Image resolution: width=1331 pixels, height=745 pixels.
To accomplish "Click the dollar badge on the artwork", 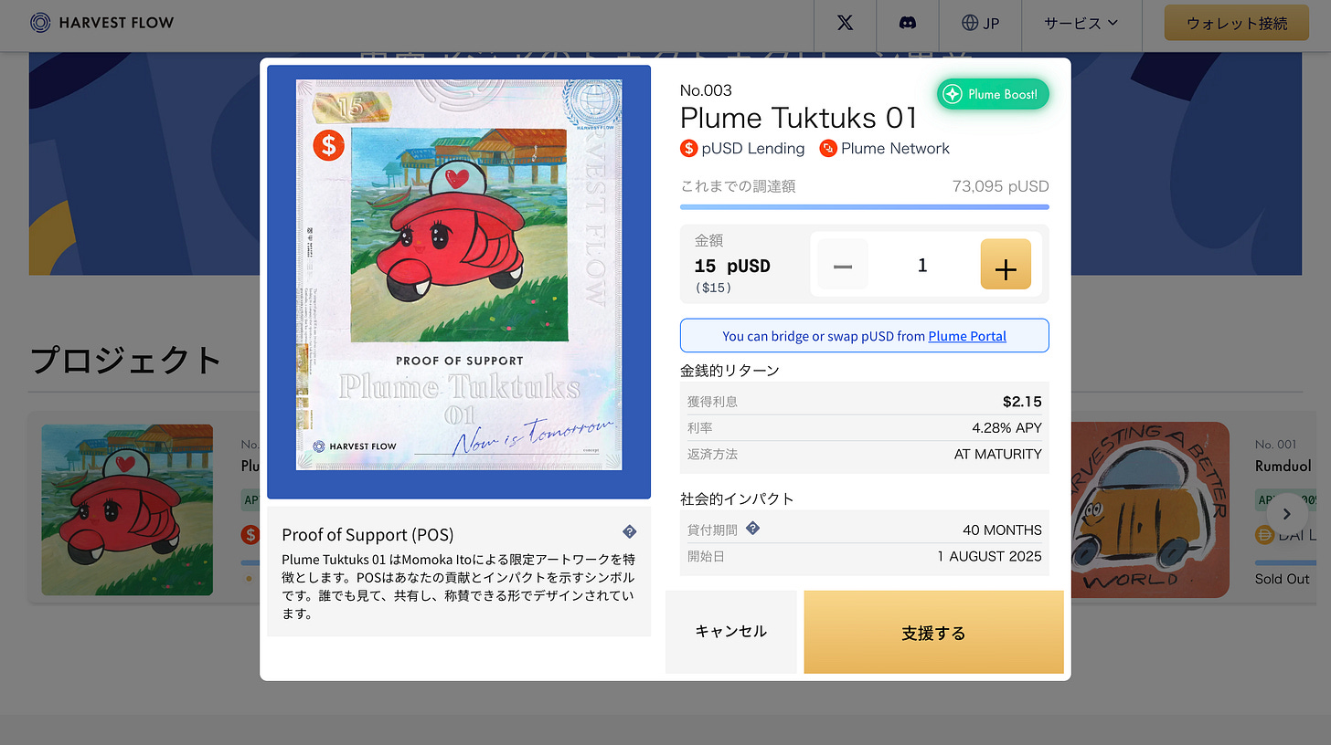I will coord(329,144).
